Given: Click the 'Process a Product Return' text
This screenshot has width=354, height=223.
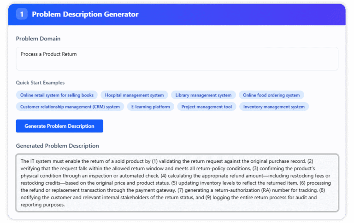Looking at the screenshot, I should tap(48, 54).
